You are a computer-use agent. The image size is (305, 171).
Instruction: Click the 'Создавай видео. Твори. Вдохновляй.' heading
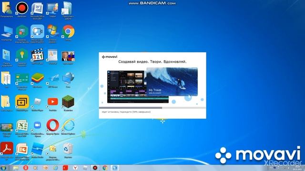pos(152,62)
